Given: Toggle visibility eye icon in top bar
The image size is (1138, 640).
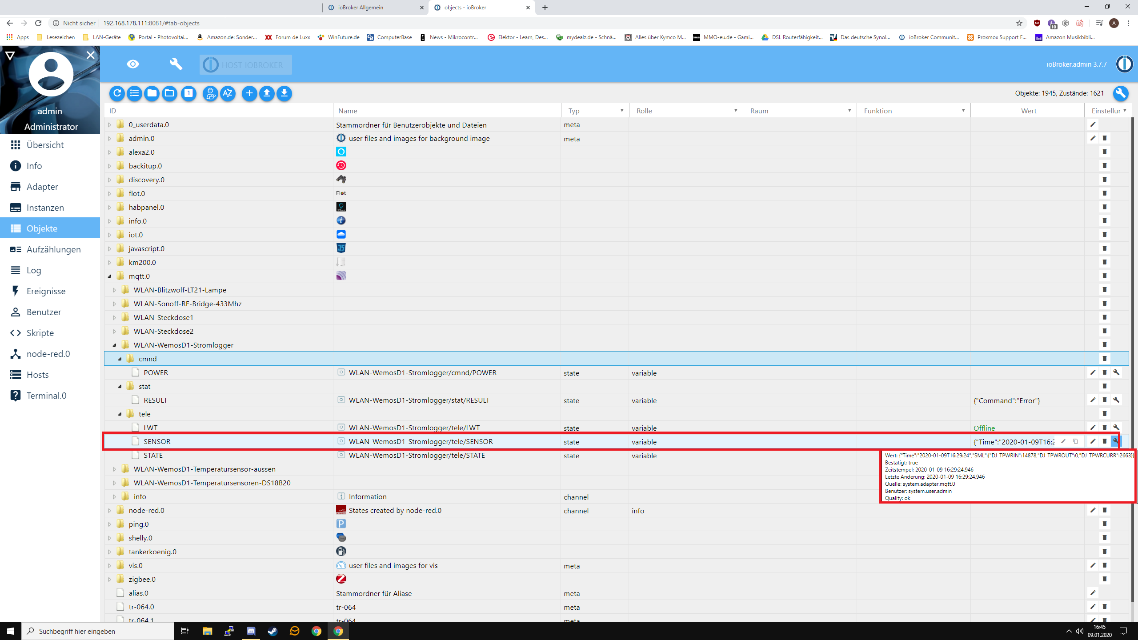Looking at the screenshot, I should click(132, 64).
